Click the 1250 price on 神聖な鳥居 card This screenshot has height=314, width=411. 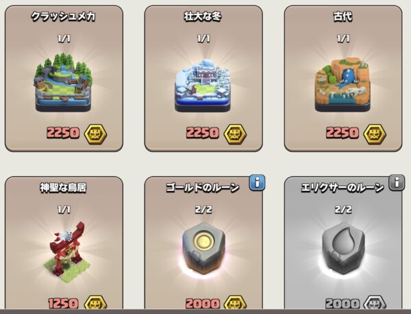(63, 304)
